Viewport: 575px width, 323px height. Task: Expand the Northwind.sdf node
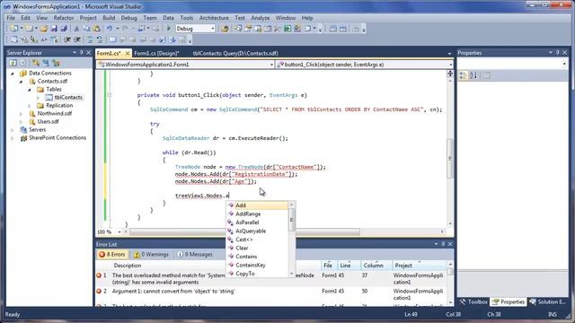pos(22,114)
